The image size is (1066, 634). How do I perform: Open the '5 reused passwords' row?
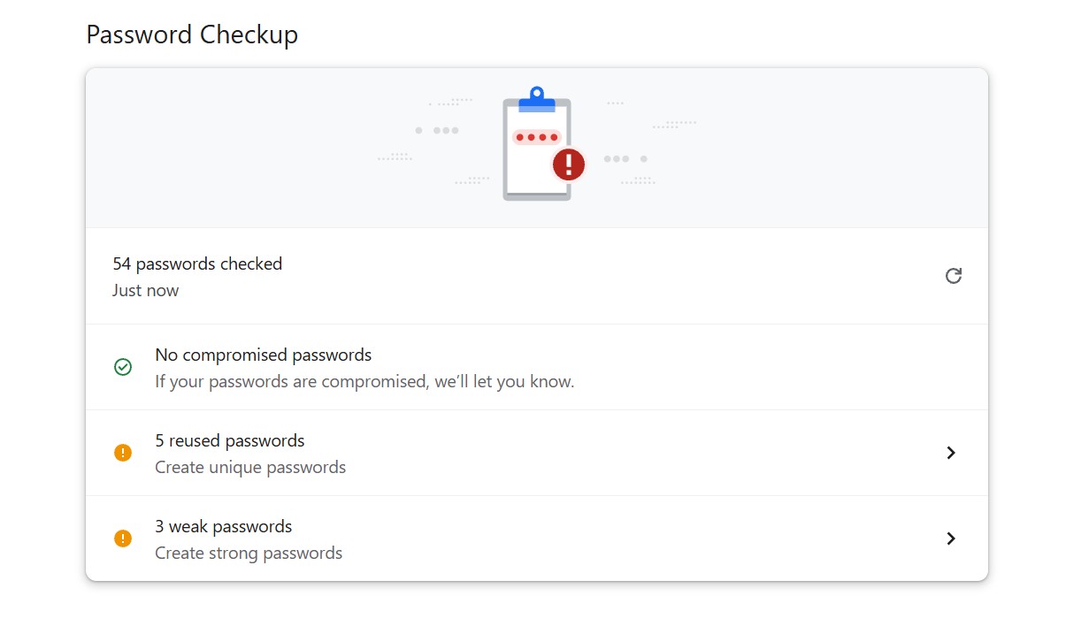pyautogui.click(x=537, y=453)
